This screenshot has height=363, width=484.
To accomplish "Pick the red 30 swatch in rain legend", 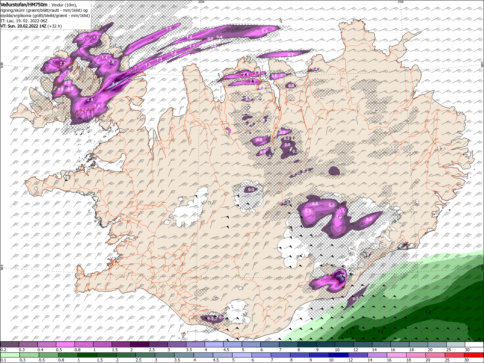I will 474,355.
